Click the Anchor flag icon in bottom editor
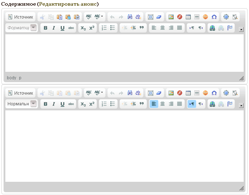Screen dimensions: 249x195 click(x=230, y=104)
